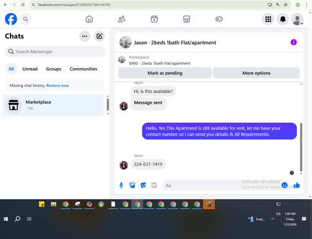Open the Notifications bell

[x=283, y=19]
